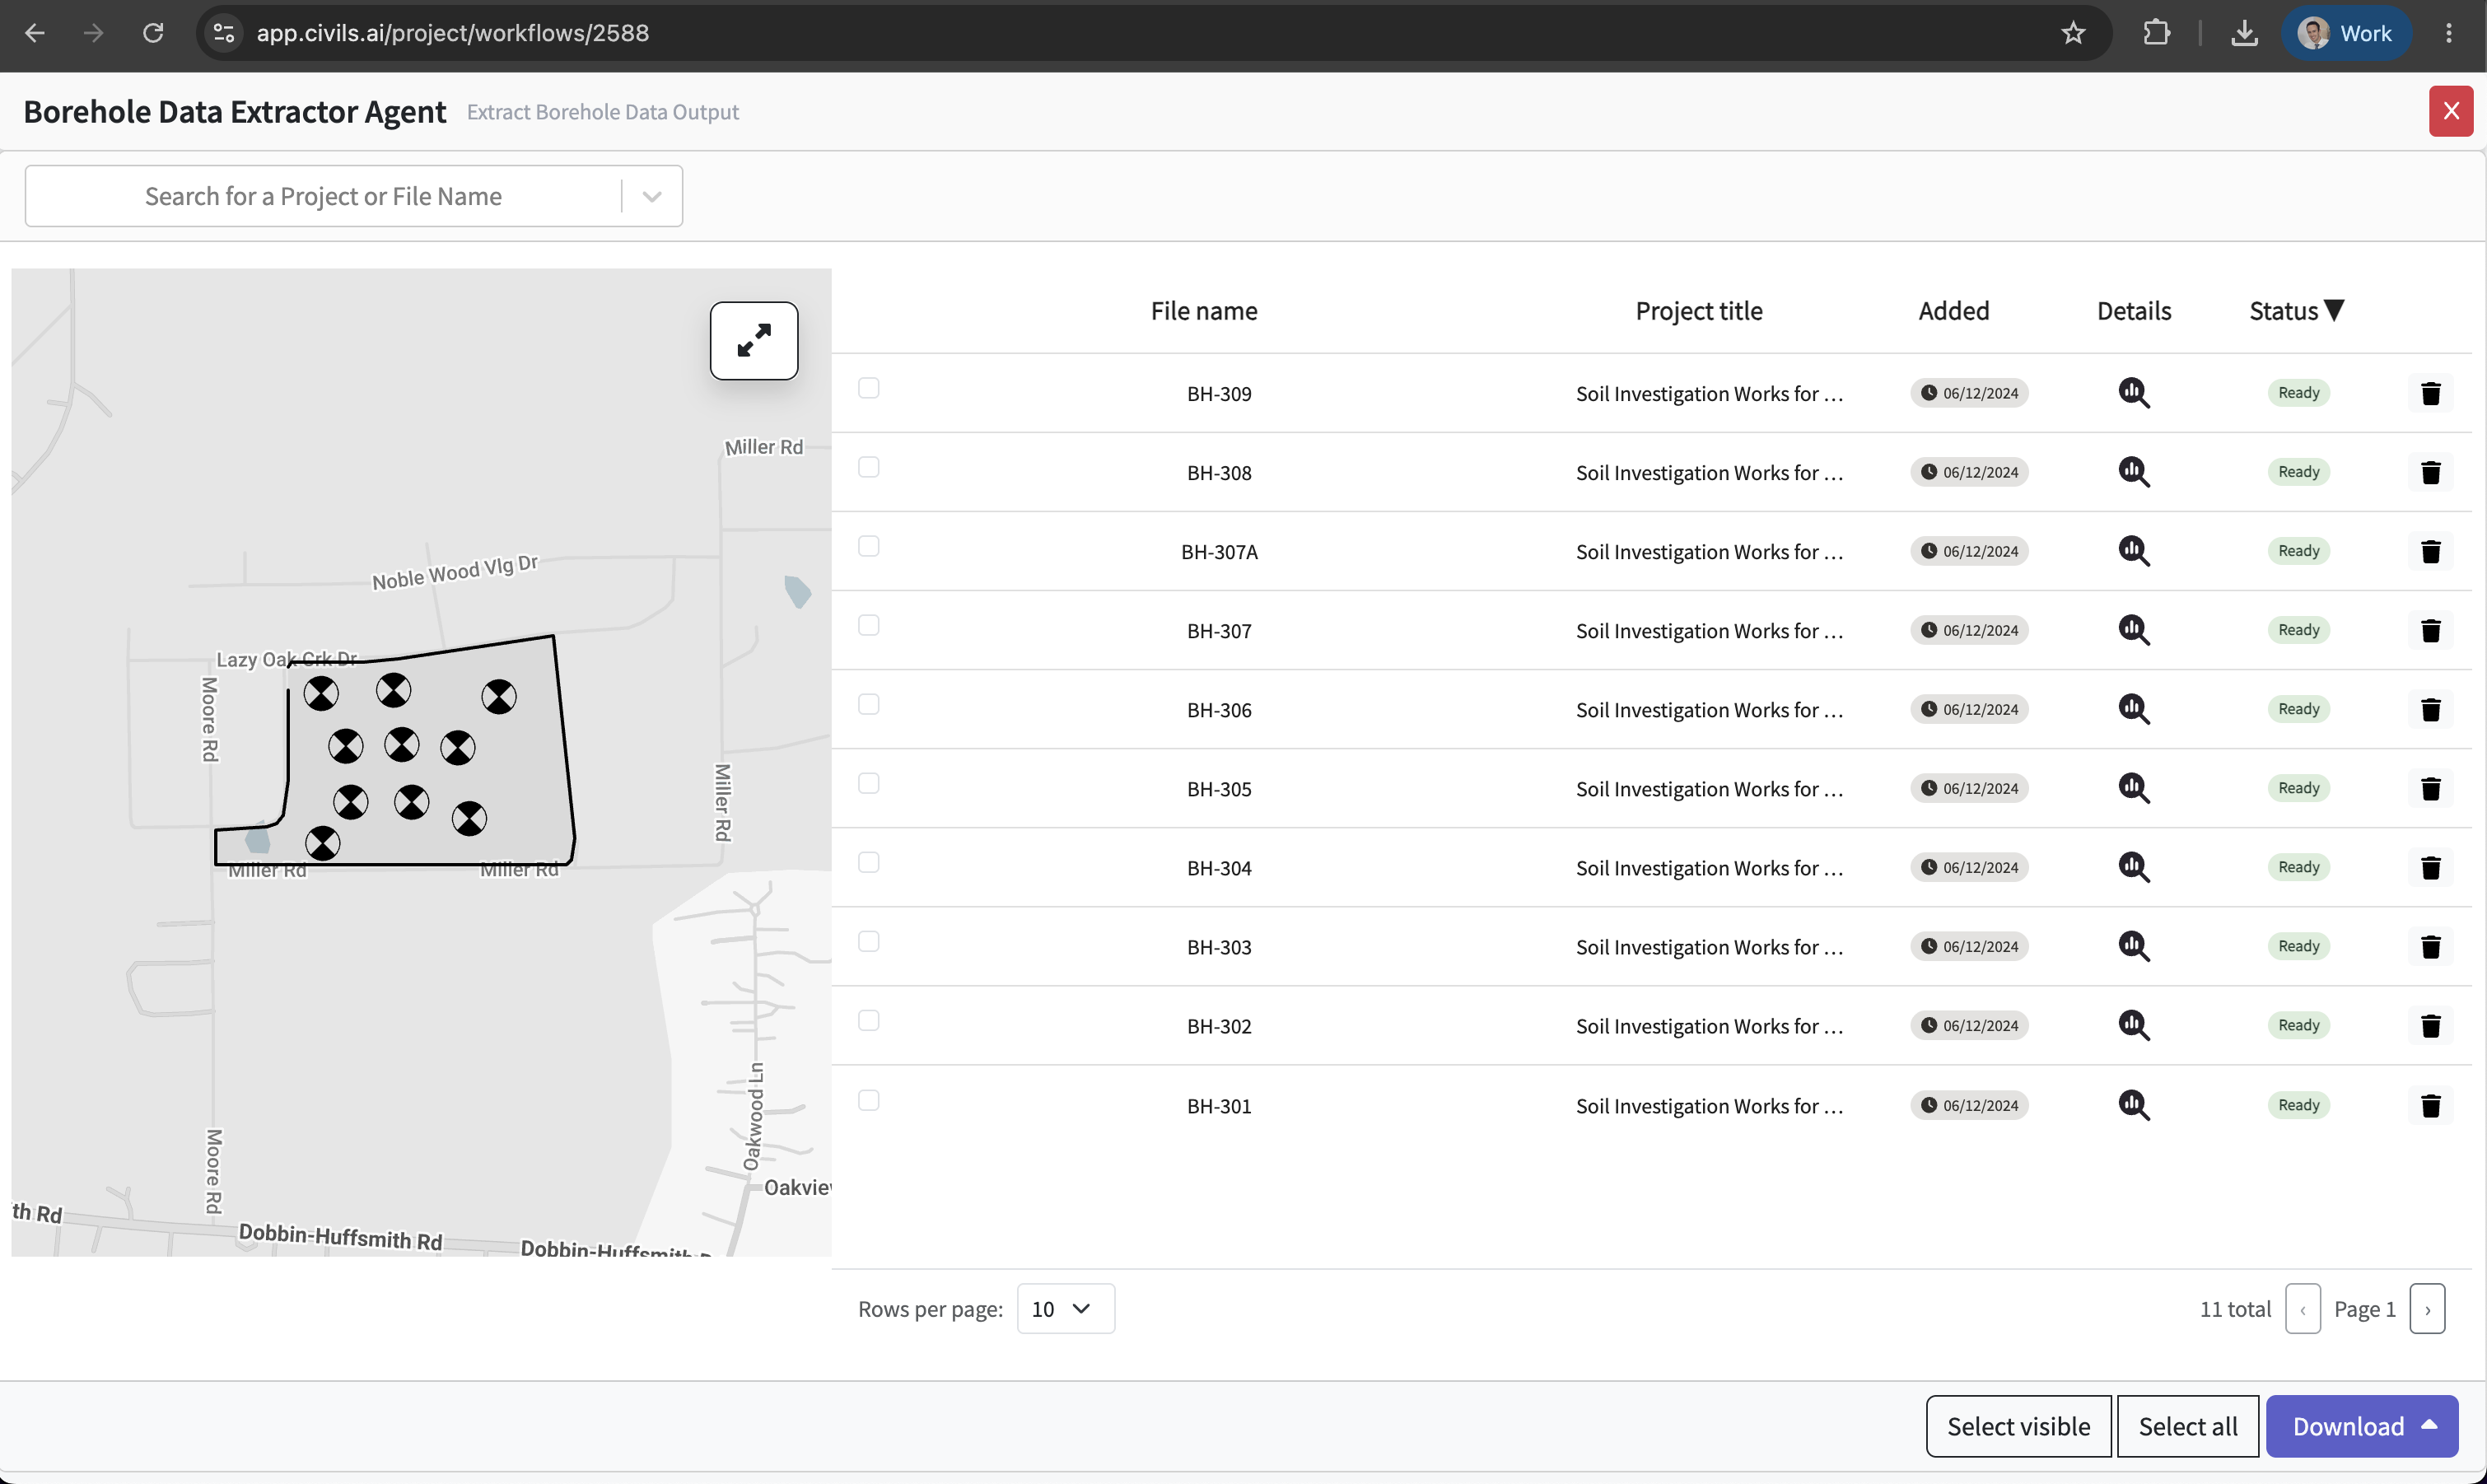Sort by Status column
Viewport: 2487px width, 1484px height.
coord(2296,311)
